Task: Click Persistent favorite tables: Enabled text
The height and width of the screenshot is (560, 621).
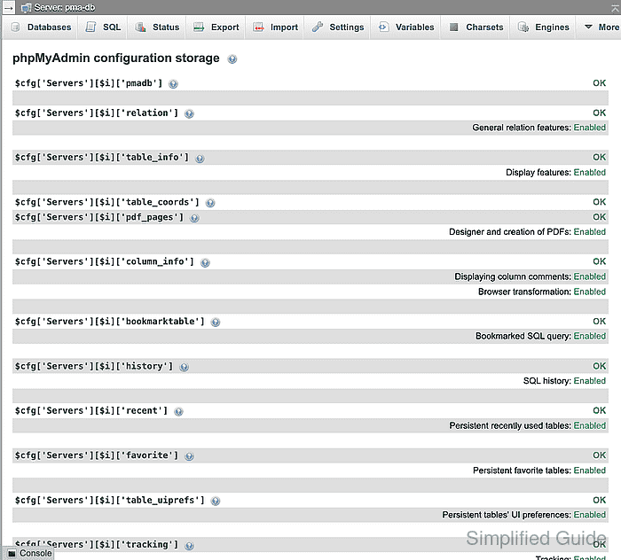Action: tap(539, 471)
